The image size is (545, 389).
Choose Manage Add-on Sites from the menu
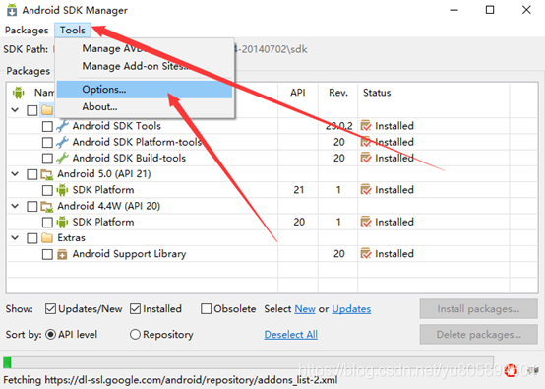(x=145, y=66)
